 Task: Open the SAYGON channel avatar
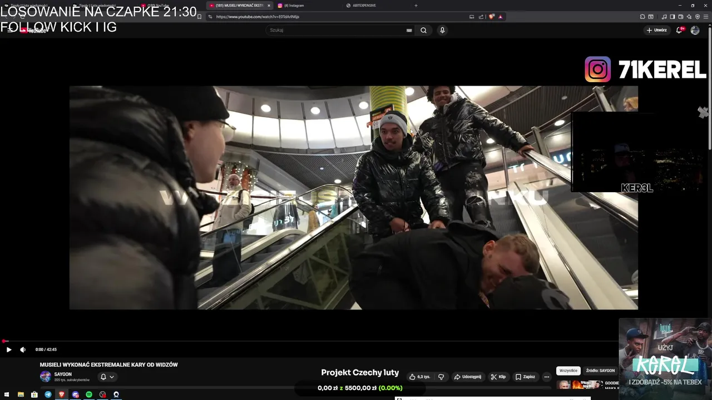point(46,377)
